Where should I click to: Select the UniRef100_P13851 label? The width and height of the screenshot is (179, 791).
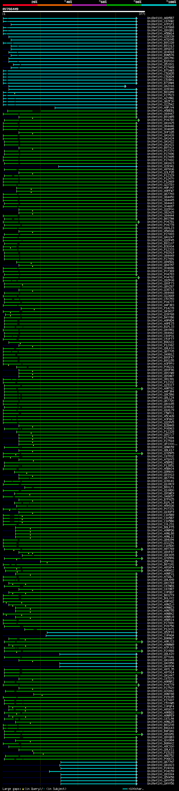(x=161, y=466)
